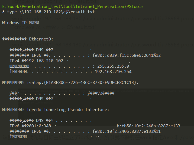Click the garbled media state value under isatap
Viewport: 194px width, 145px height.
[101, 93]
